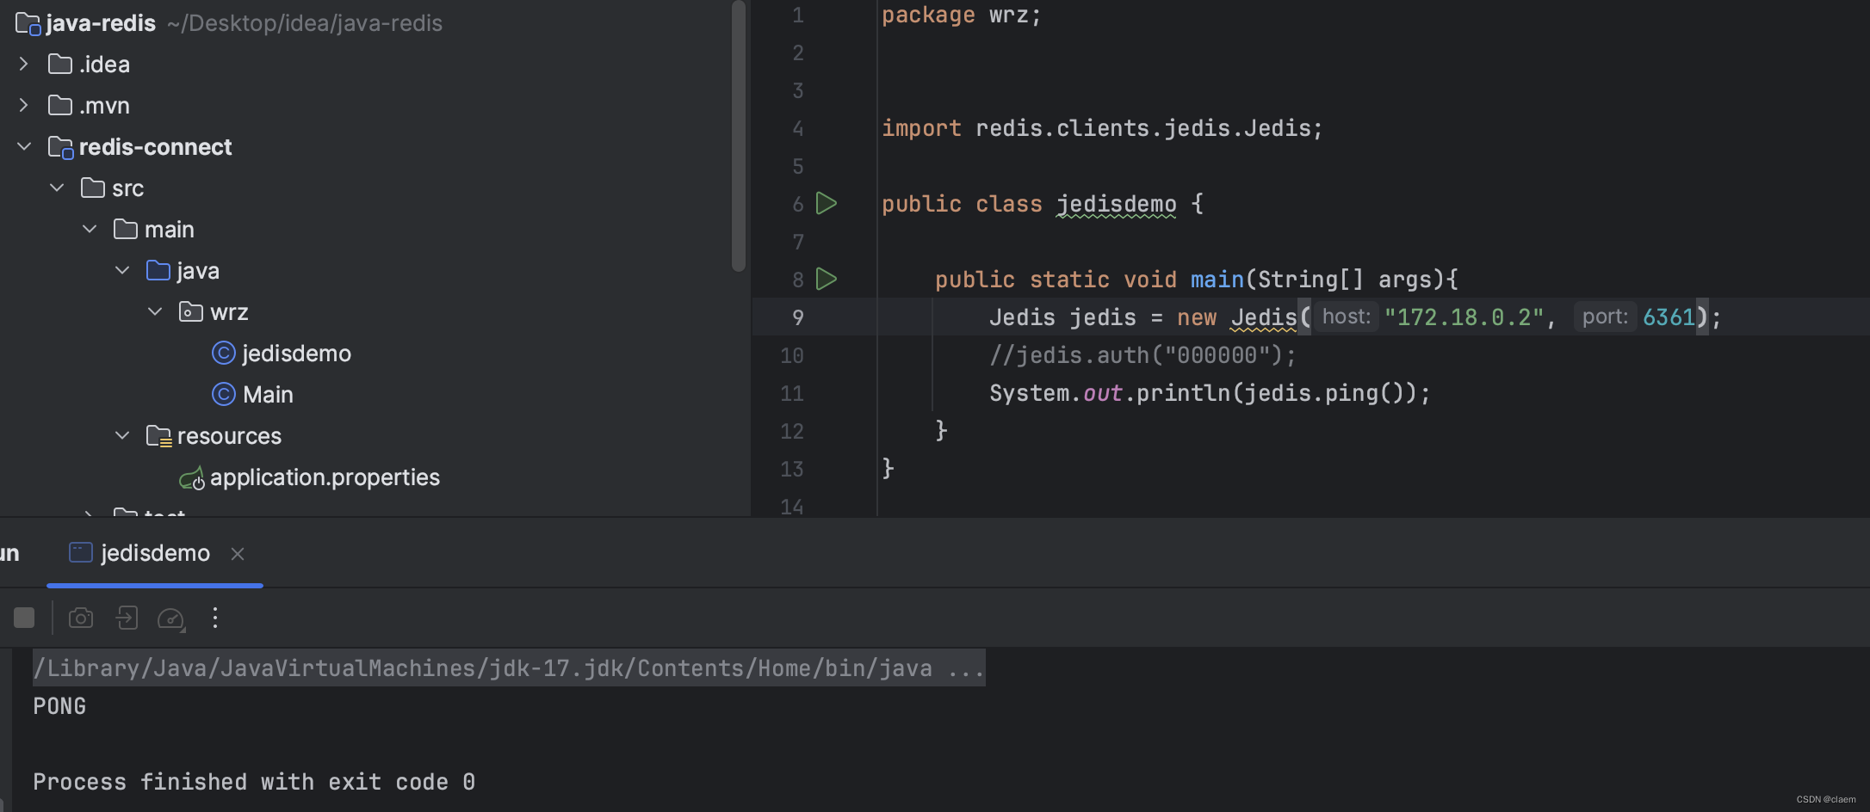Click the PONG output line
Viewport: 1870px width, 812px height.
point(59,706)
